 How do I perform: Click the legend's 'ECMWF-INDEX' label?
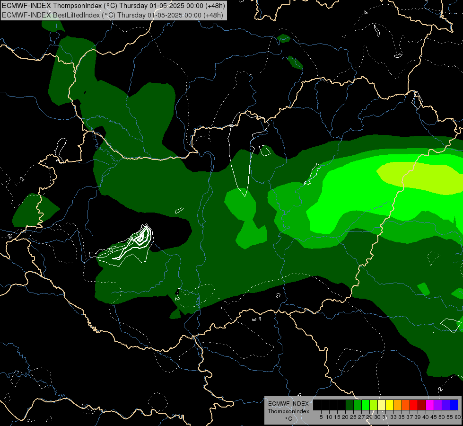point(288,404)
